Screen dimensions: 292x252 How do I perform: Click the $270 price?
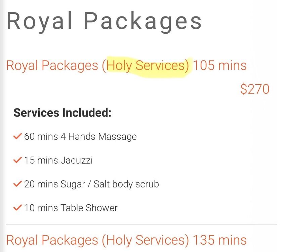pyautogui.click(x=255, y=89)
